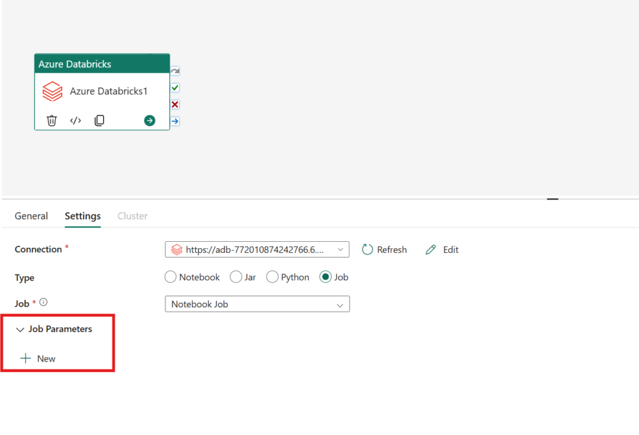Select the Jar type radio button
The image size is (639, 435).
click(x=235, y=277)
